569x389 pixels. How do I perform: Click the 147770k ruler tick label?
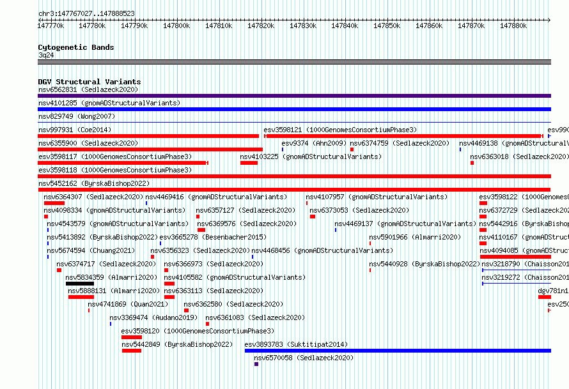51,26
